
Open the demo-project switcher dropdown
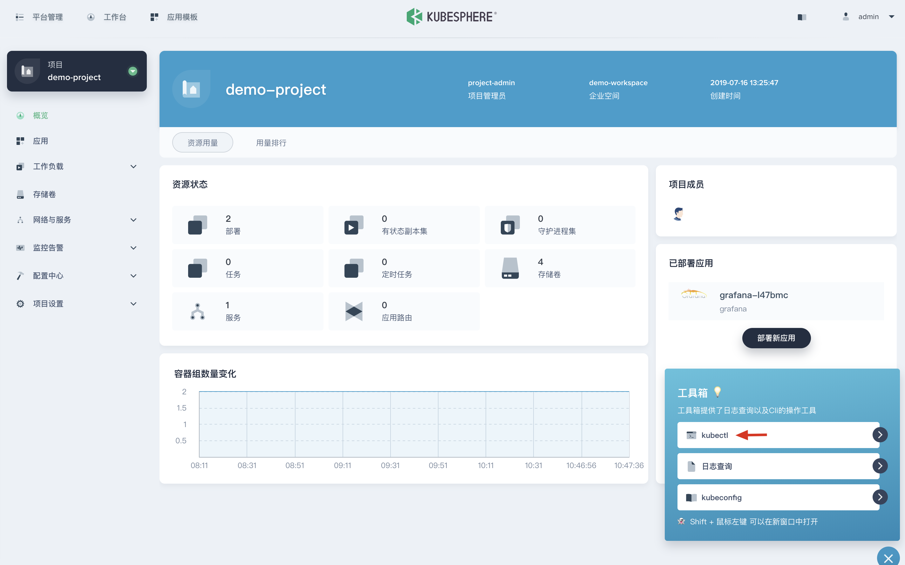pyautogui.click(x=133, y=71)
